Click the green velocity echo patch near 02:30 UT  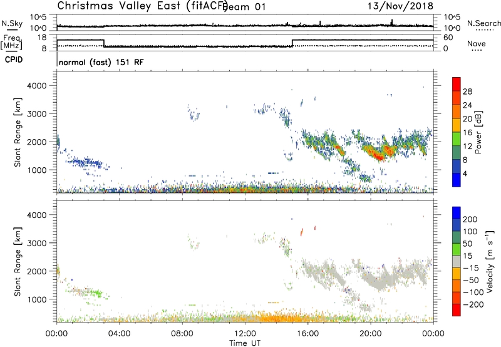(96, 293)
